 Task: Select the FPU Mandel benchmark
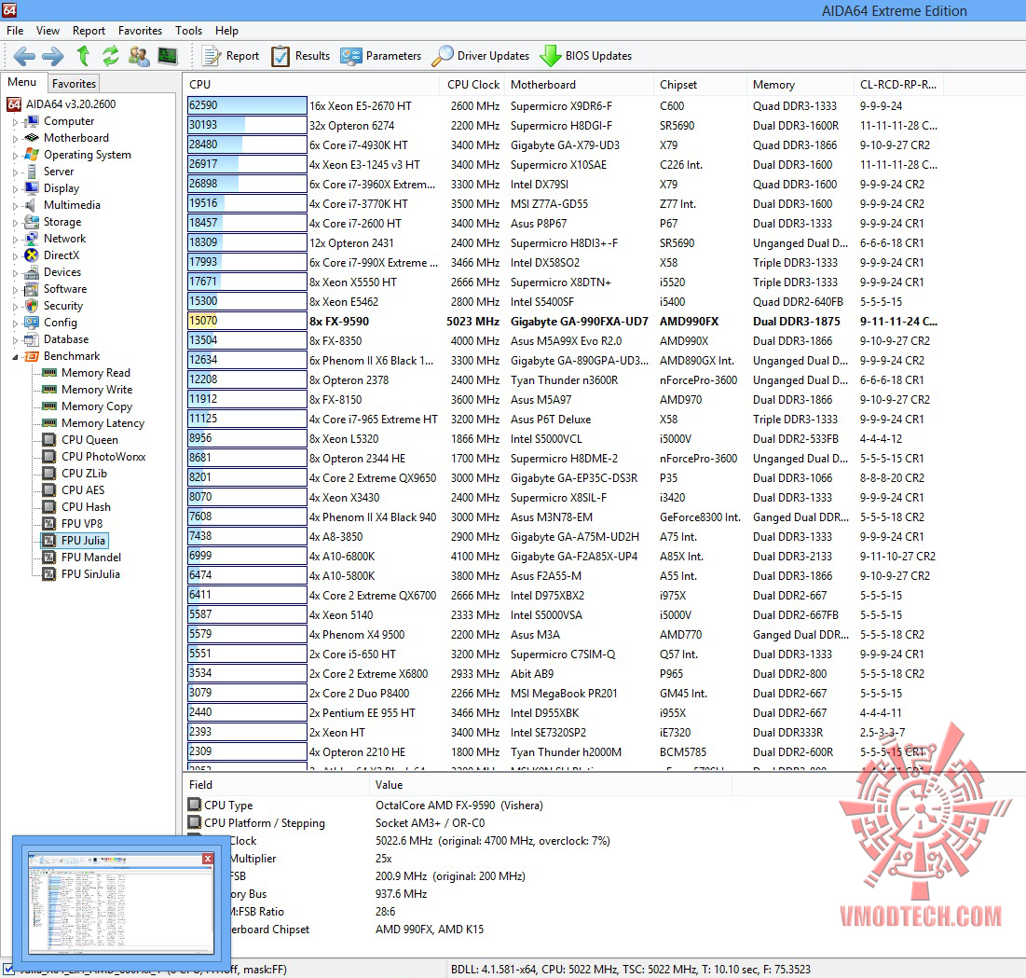pyautogui.click(x=81, y=558)
